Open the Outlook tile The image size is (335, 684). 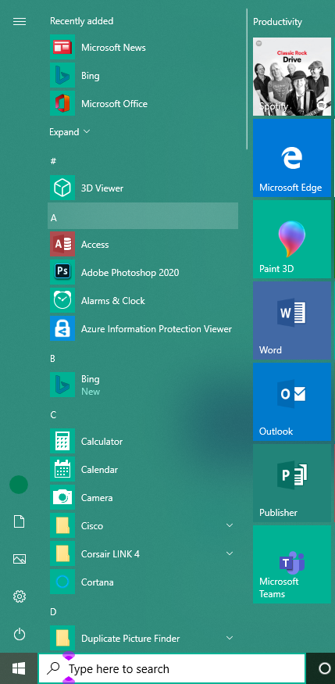click(x=292, y=402)
